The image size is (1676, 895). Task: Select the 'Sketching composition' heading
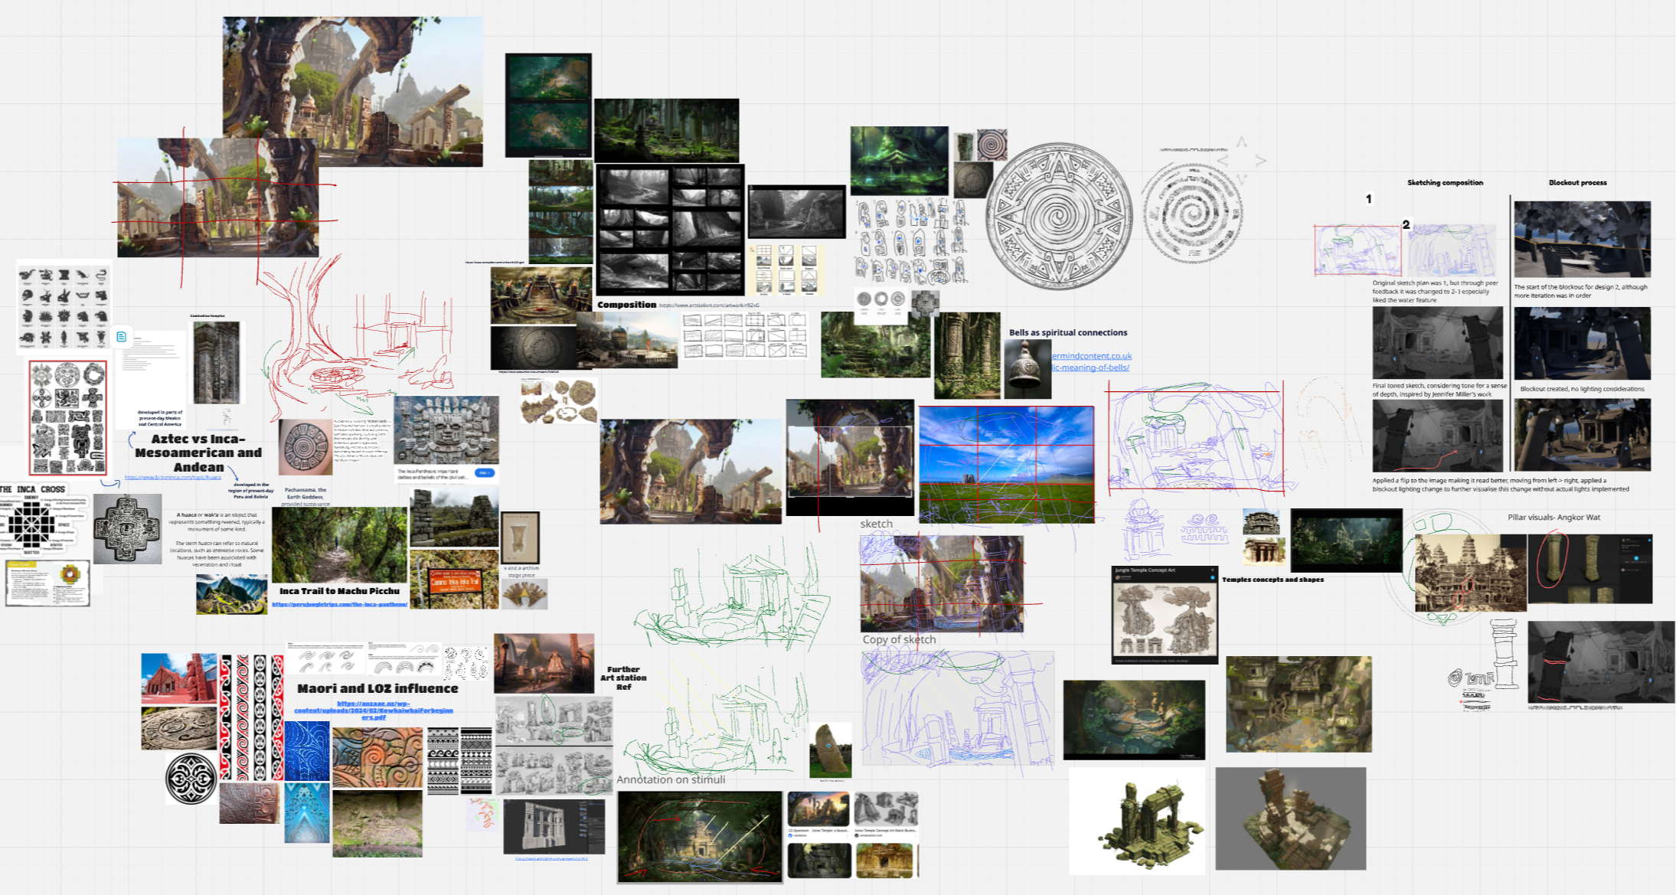point(1445,182)
